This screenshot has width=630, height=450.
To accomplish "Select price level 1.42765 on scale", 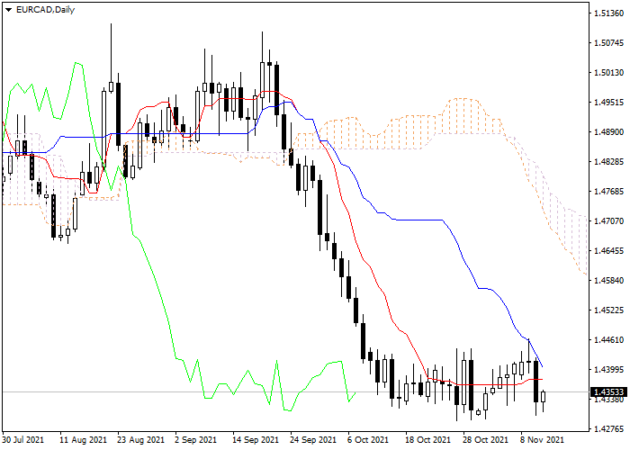I will [608, 429].
